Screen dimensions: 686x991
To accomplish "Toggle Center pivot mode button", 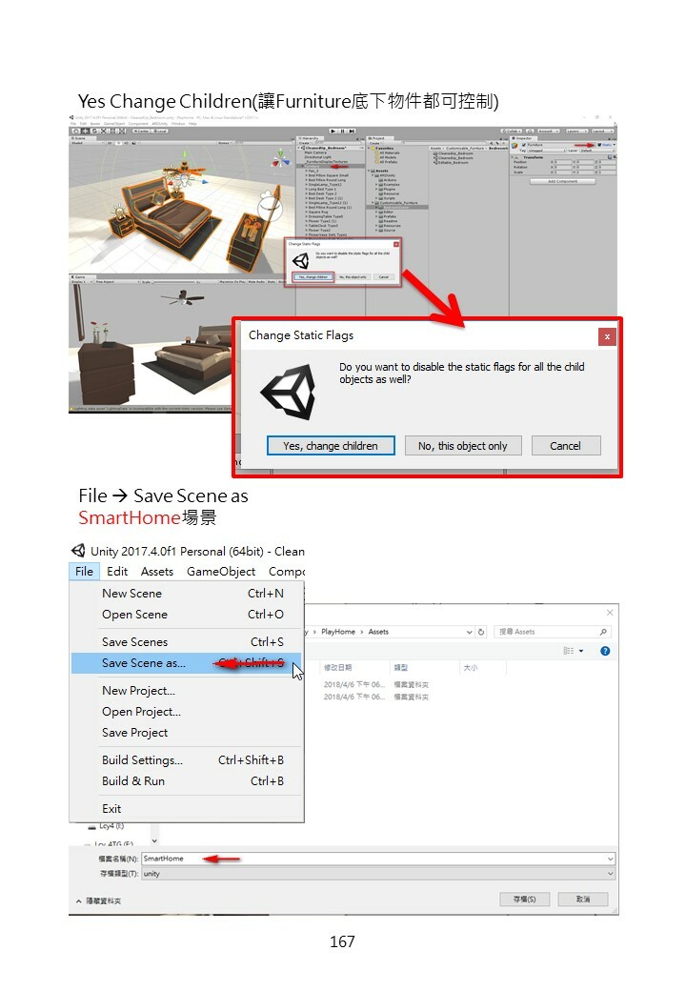I will coord(141,131).
